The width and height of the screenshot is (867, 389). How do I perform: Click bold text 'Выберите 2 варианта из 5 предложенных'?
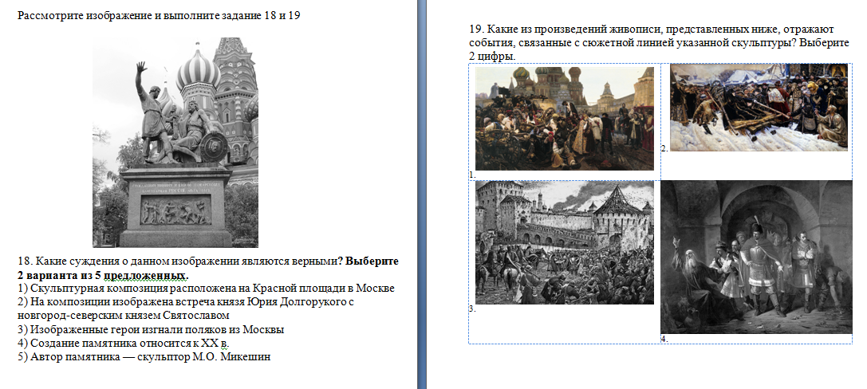(x=208, y=268)
